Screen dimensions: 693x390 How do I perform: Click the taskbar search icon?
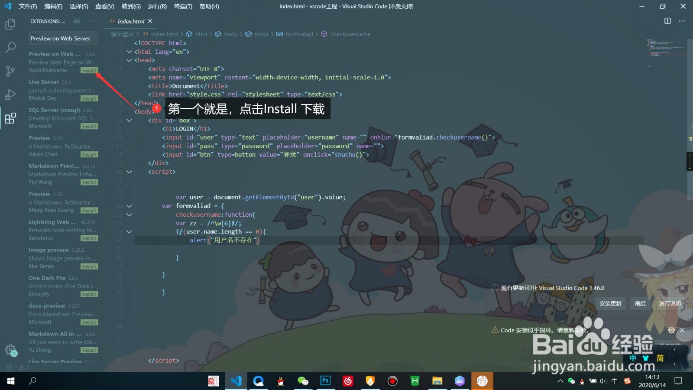pyautogui.click(x=32, y=381)
